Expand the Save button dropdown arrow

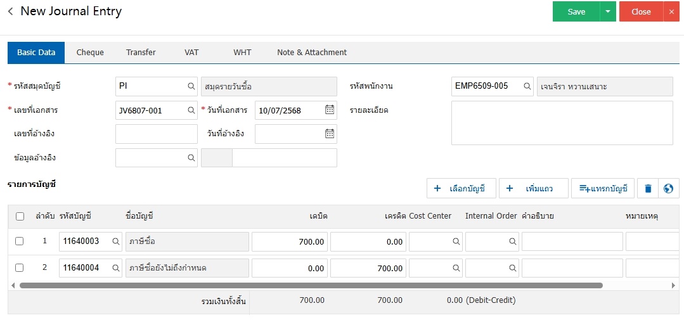point(608,11)
